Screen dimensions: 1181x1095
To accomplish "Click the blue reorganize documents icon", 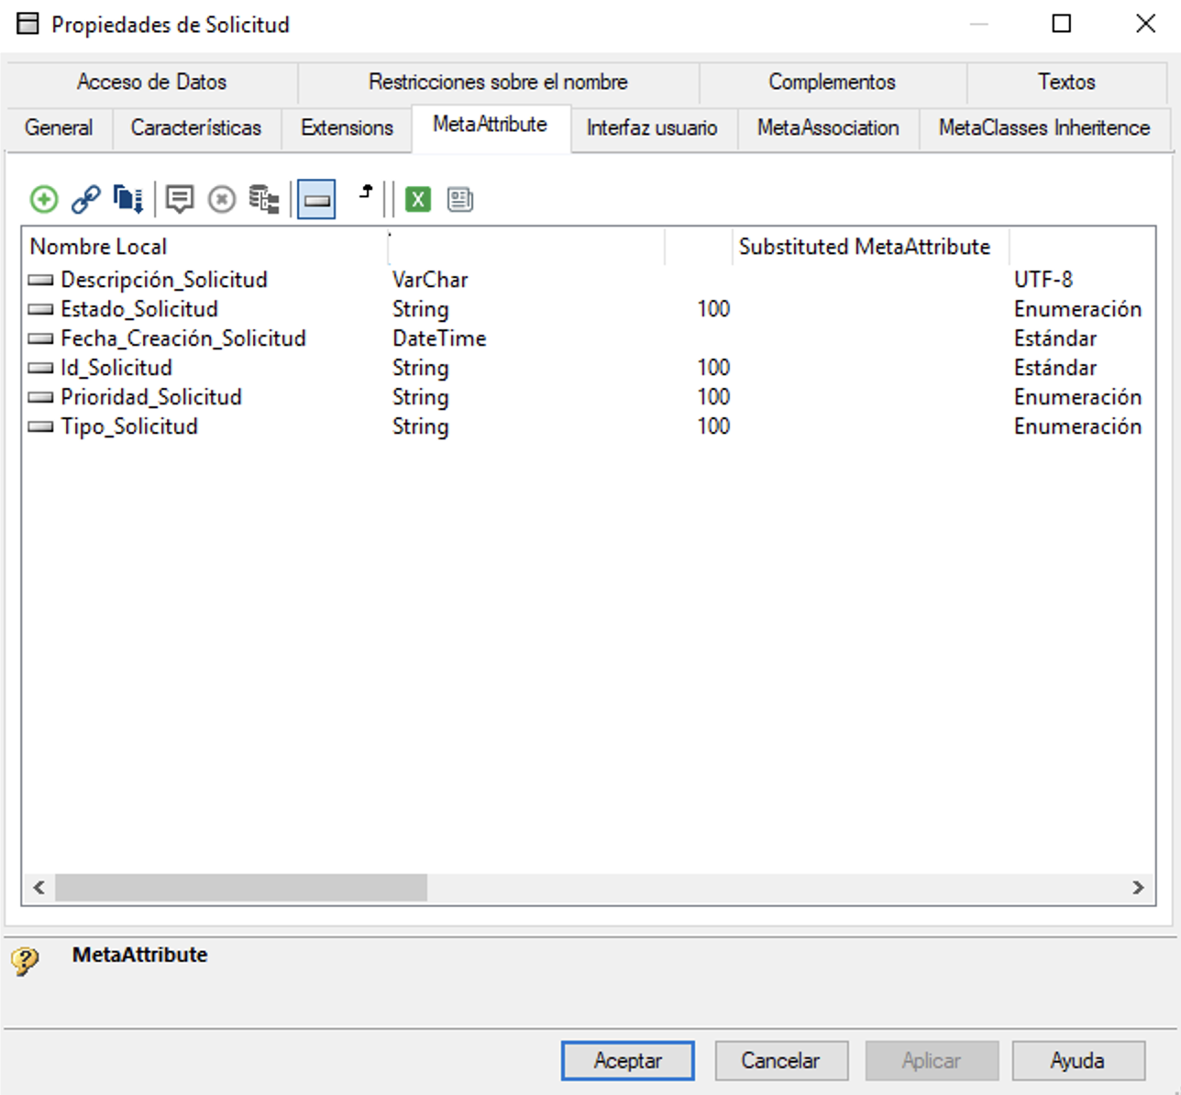I will 127,199.
